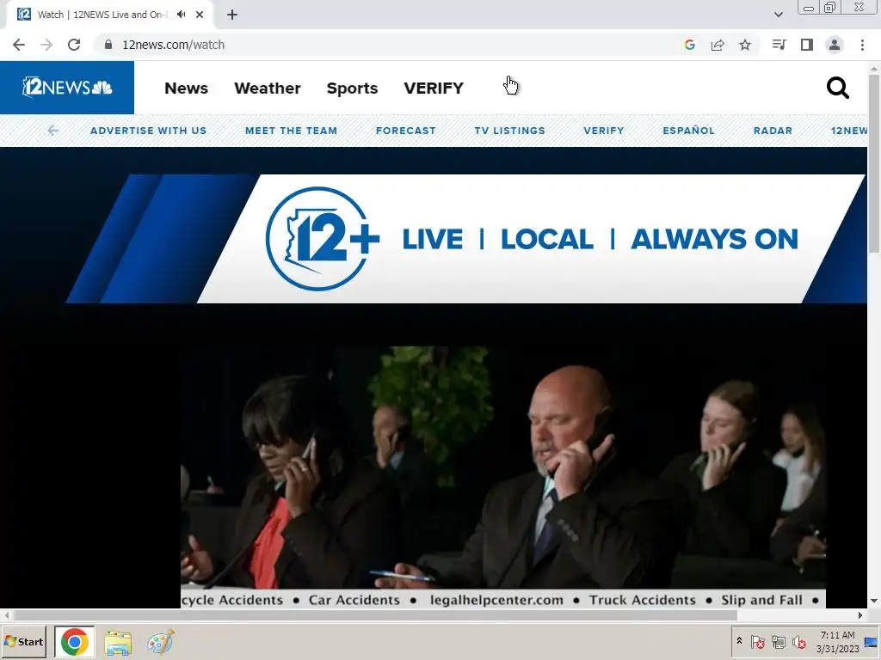The height and width of the screenshot is (660, 881).
Task: Open the Chrome profile avatar
Action: point(835,45)
